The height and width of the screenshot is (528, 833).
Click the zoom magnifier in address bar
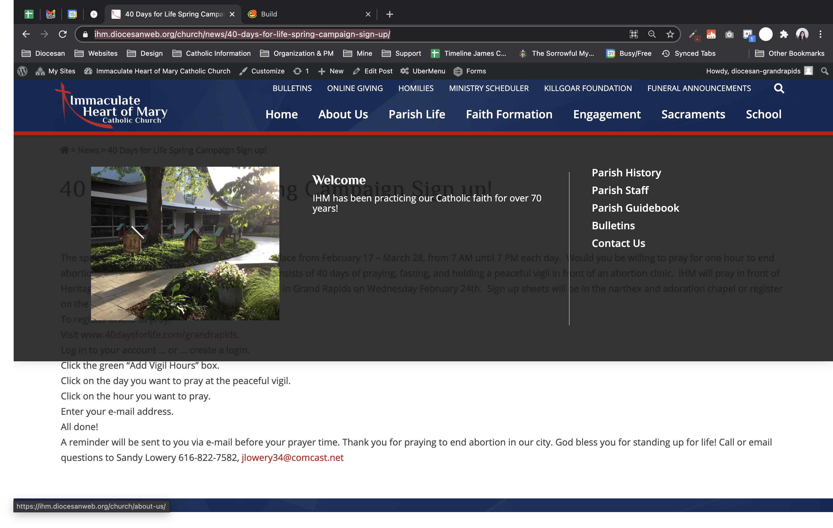tap(652, 34)
